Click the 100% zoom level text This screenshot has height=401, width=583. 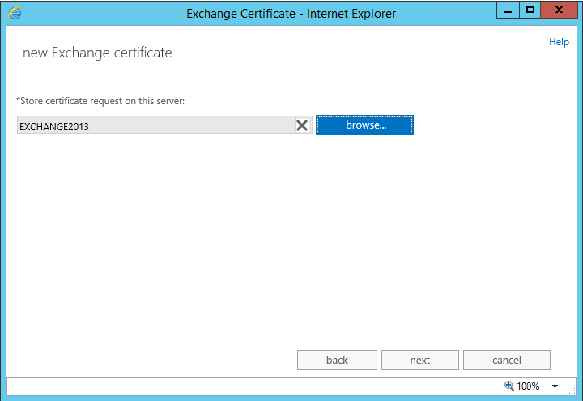(528, 386)
